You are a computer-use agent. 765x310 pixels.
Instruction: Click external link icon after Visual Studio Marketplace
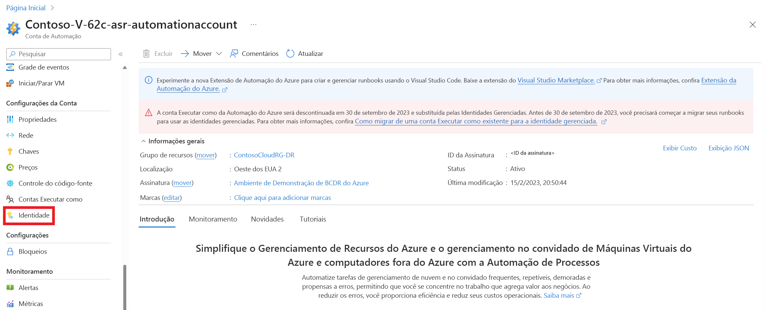[x=599, y=81]
